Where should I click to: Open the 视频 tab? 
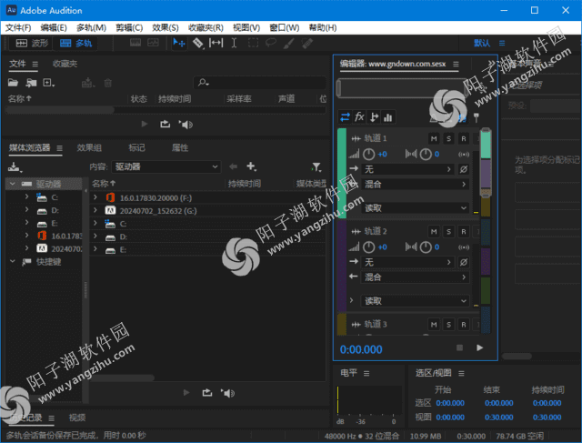click(x=77, y=418)
